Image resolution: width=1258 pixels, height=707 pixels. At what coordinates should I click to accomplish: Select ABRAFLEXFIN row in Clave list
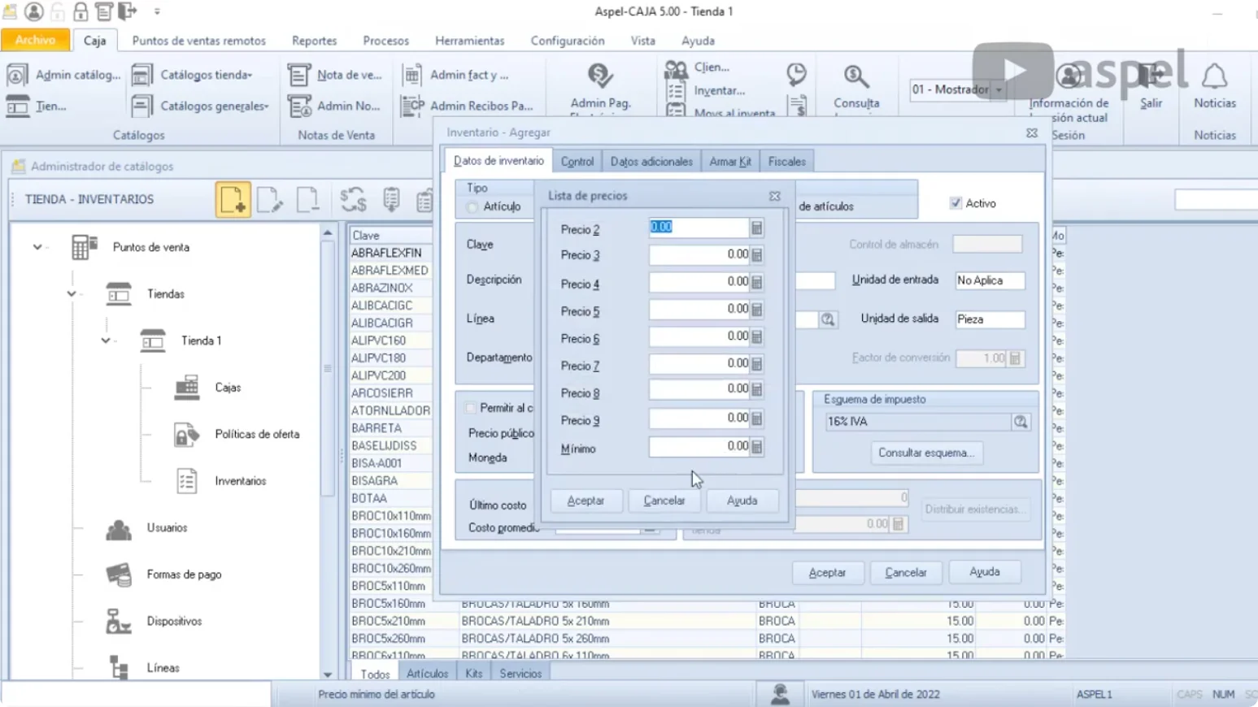[x=390, y=253]
